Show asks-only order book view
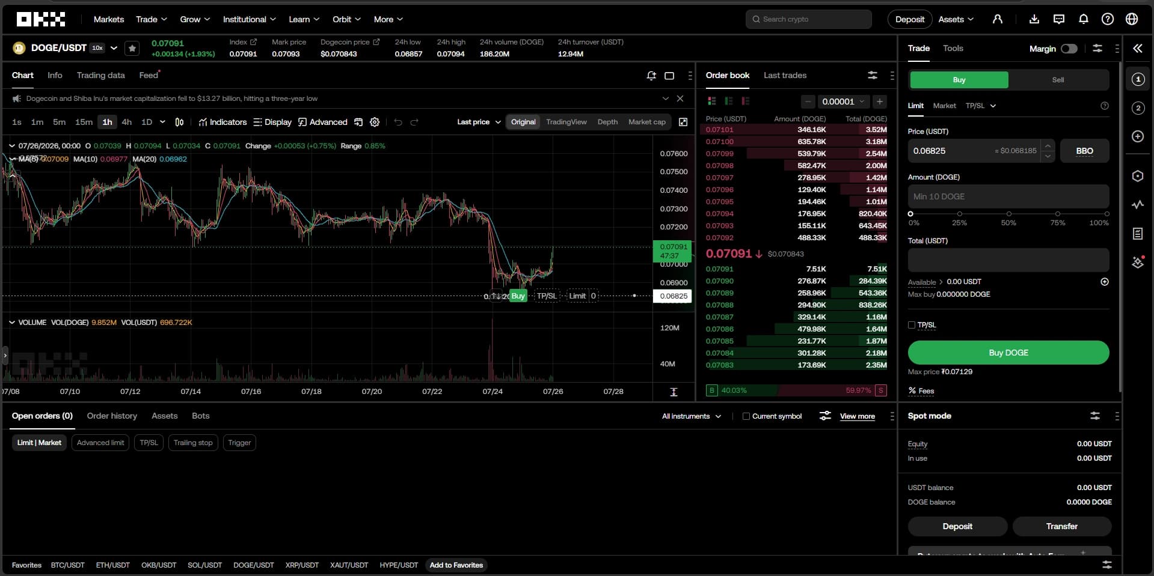1154x576 pixels. point(746,101)
